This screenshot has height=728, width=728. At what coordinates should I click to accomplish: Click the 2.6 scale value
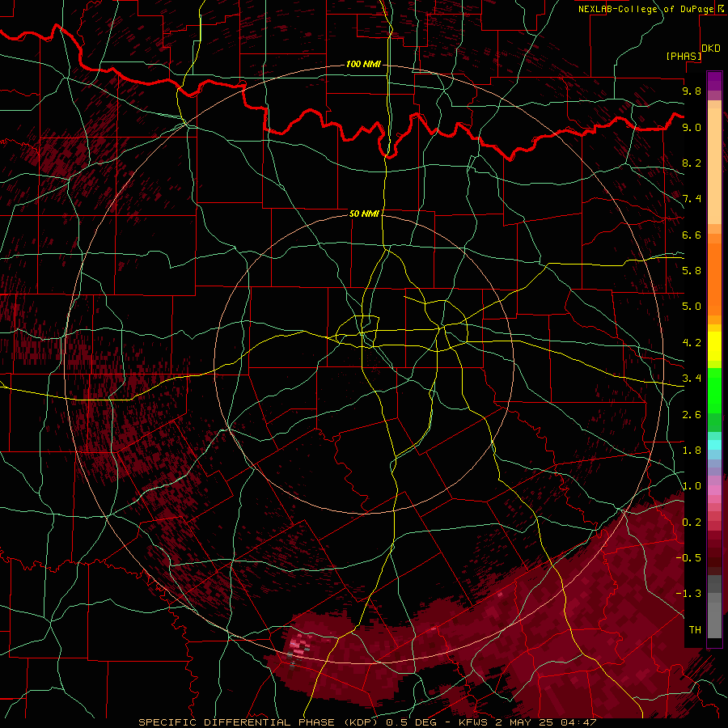[x=692, y=415]
